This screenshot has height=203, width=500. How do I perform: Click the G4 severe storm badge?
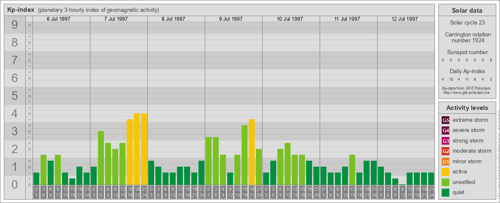point(446,131)
